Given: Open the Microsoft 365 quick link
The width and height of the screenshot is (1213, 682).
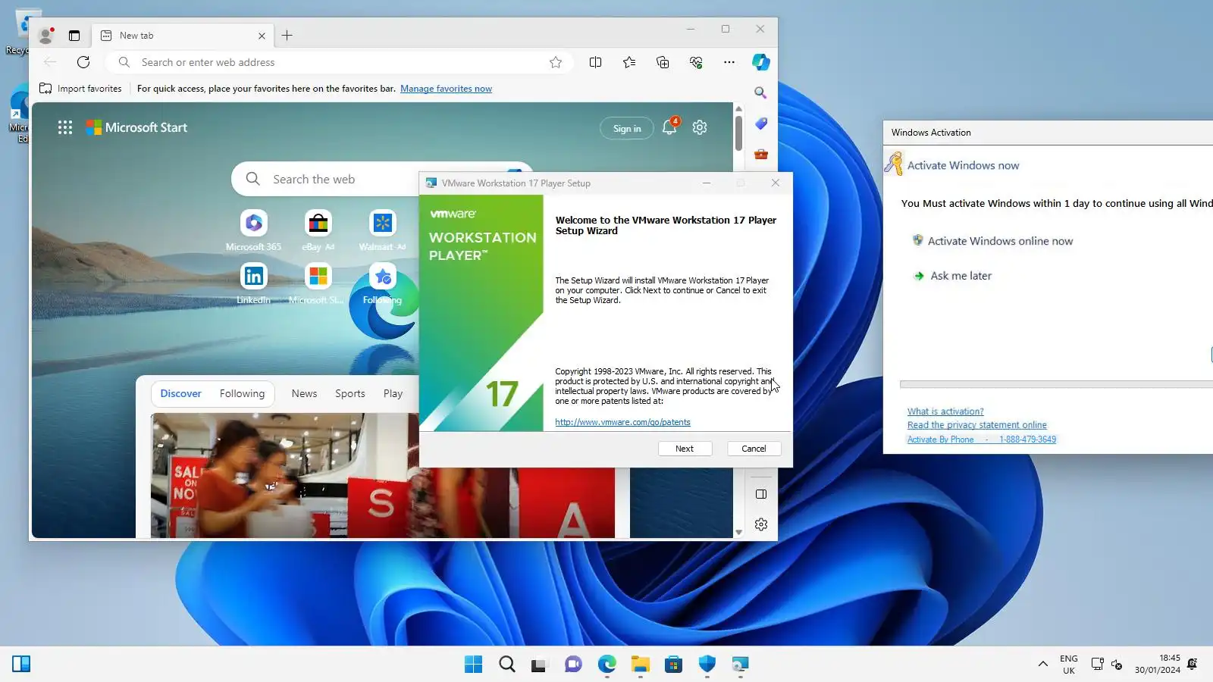Looking at the screenshot, I should [x=253, y=230].
